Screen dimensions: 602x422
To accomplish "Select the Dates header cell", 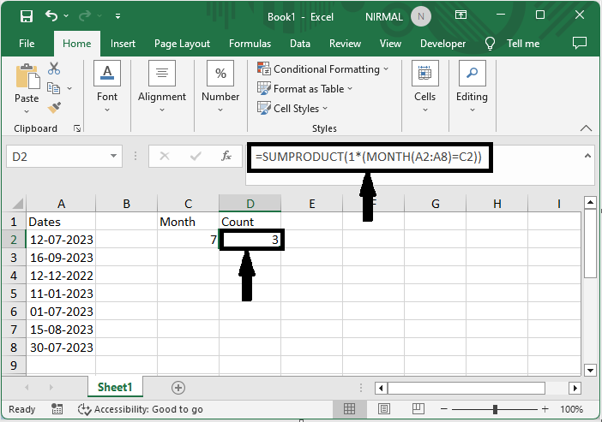I will 61,222.
